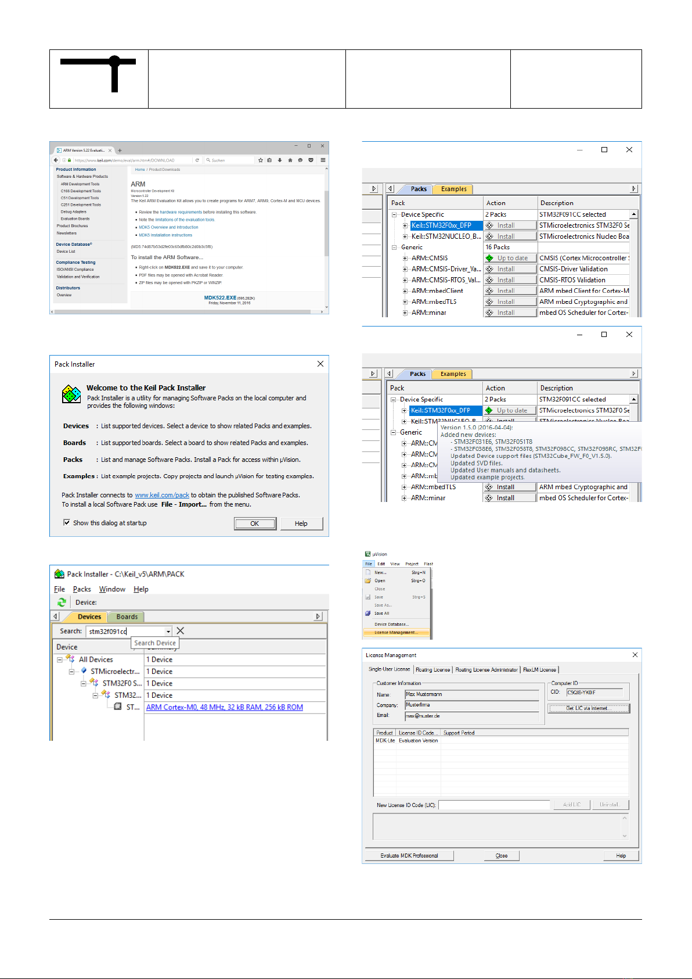Collapse the All Devices tree node
The height and width of the screenshot is (979, 692).
(60, 660)
